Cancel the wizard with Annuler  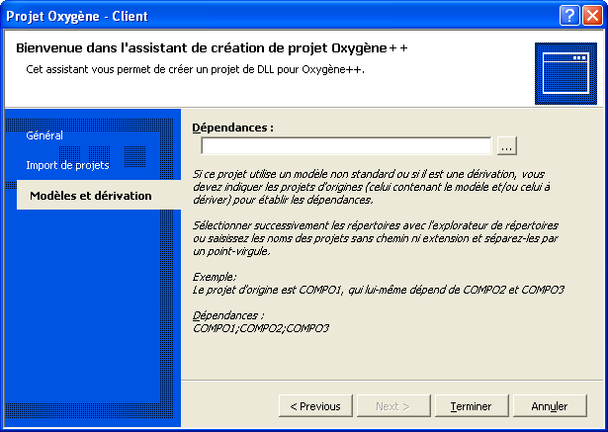(550, 406)
